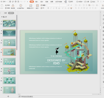This screenshot has height=98, width=104.
Task: Click the unsynced (未同步) cloud button
Action: point(80,2)
